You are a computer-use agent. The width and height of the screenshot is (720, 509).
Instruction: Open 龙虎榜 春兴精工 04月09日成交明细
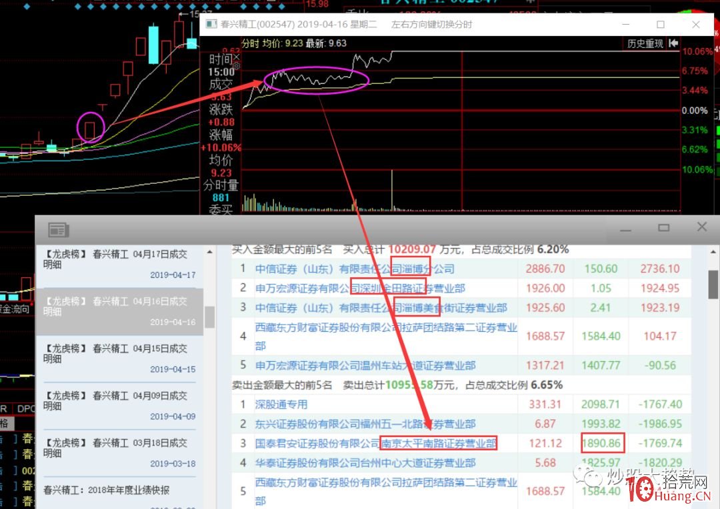pos(119,406)
